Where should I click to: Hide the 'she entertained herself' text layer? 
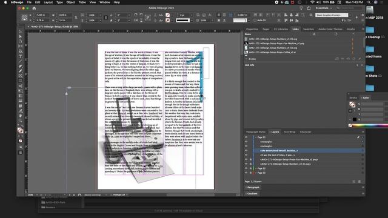(246, 151)
